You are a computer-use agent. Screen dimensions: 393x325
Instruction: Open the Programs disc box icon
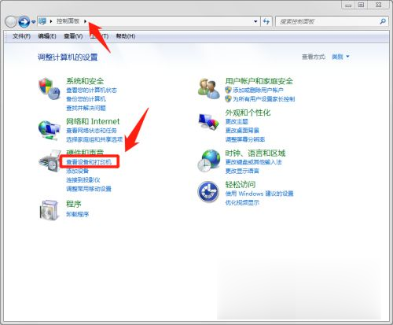pos(49,210)
